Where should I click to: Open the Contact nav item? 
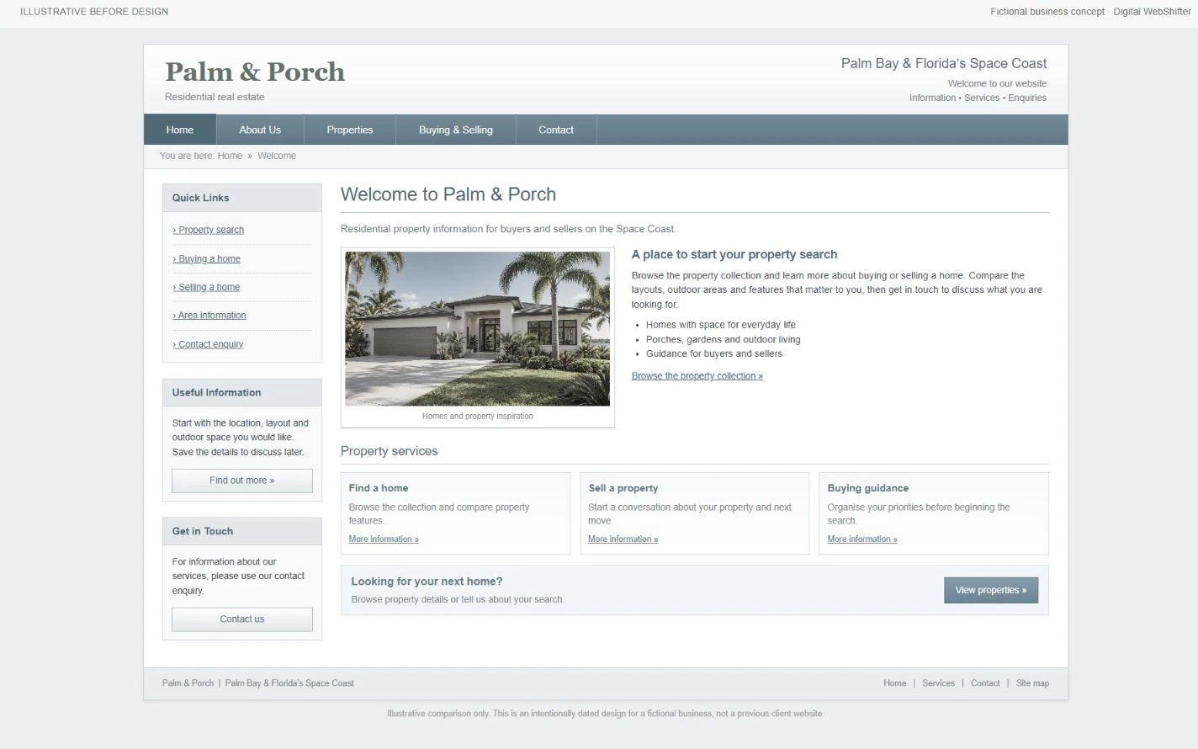(x=556, y=130)
